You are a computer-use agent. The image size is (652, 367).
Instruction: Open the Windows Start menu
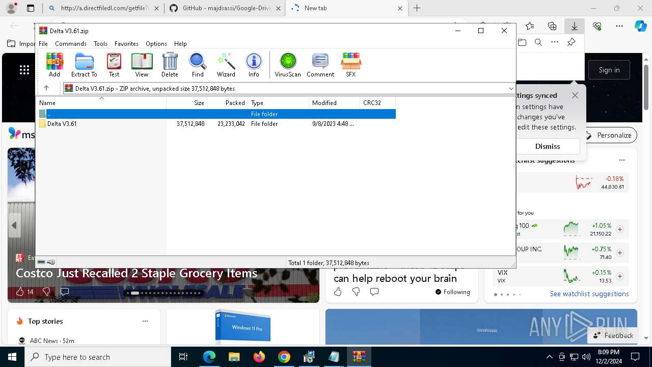(x=12, y=357)
